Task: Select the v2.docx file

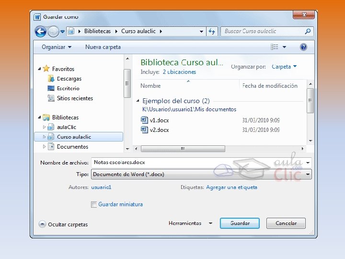Action: coord(159,130)
